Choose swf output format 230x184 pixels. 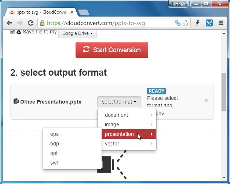[72, 163]
